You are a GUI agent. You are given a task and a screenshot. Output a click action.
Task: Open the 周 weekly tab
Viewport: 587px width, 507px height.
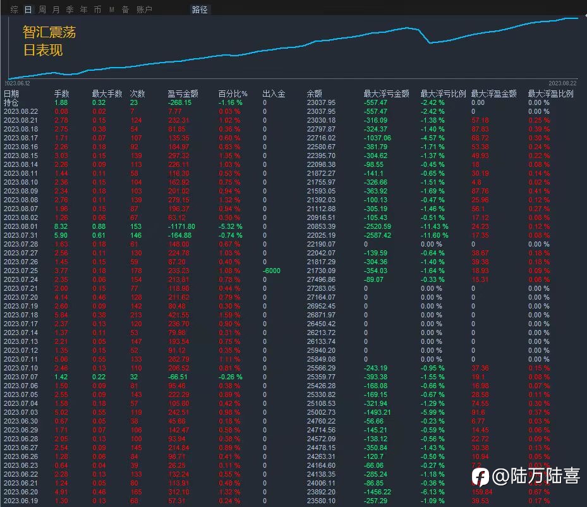pos(42,9)
